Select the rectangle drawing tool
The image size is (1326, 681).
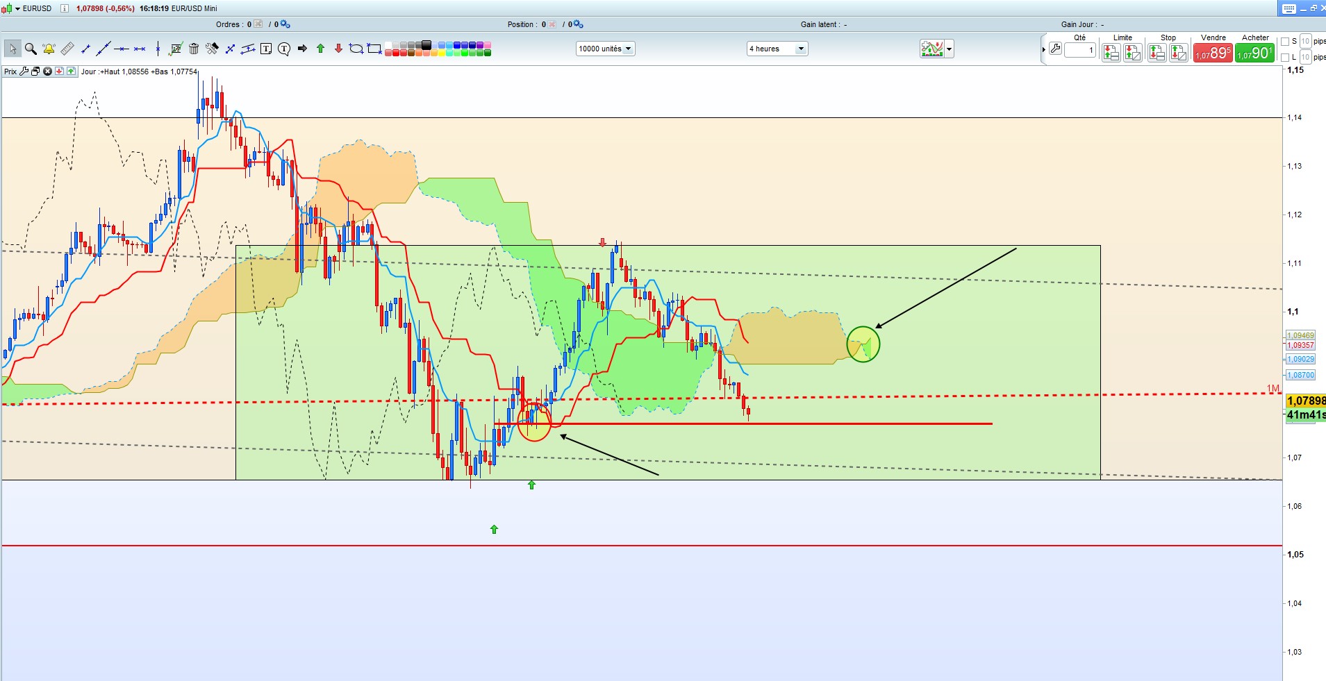click(x=374, y=49)
